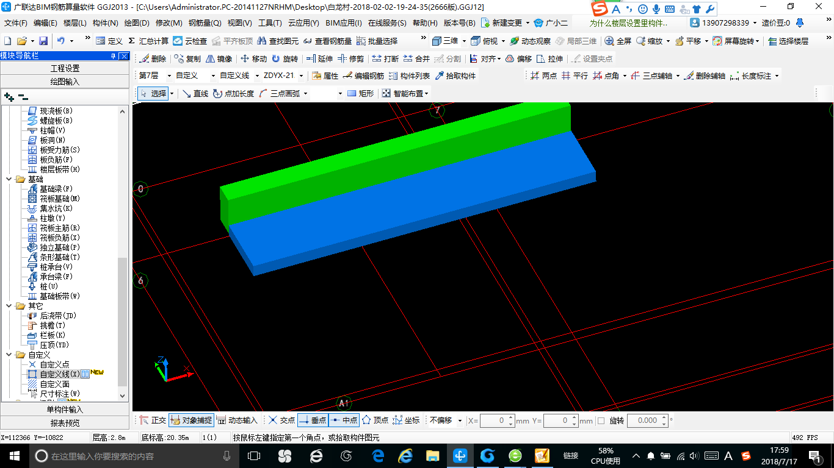Screen dimensions: 834x468
Task: Click 动态观察 dynamic orbit tool
Action: [x=530, y=41]
